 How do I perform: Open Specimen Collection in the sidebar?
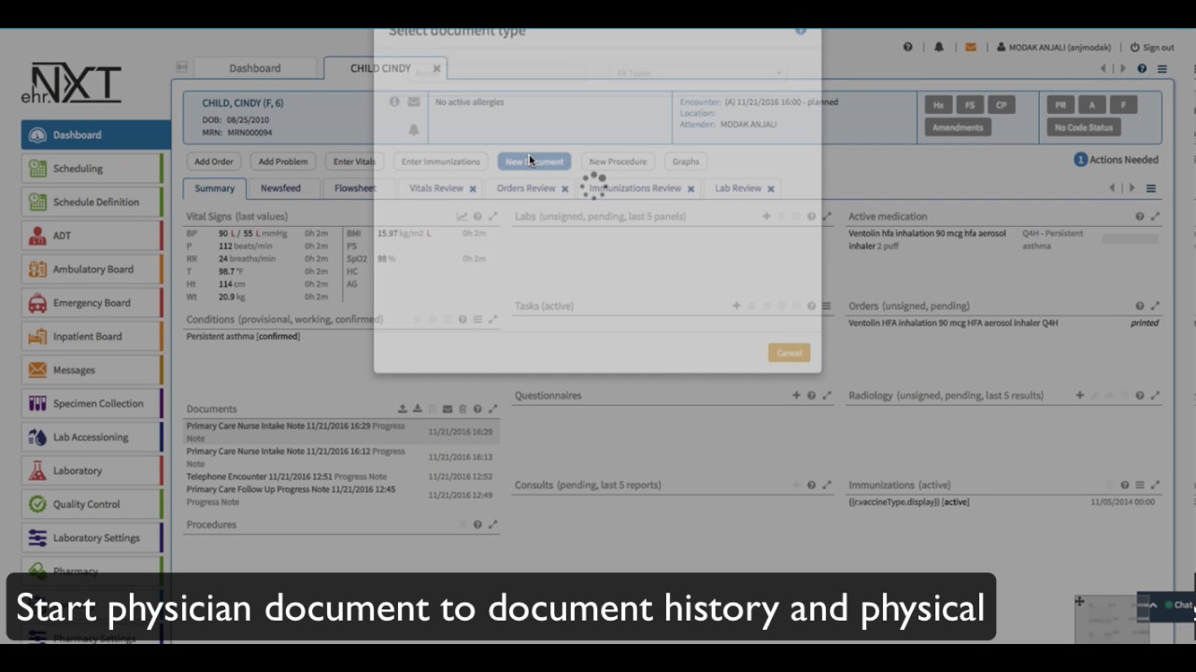pyautogui.click(x=92, y=403)
